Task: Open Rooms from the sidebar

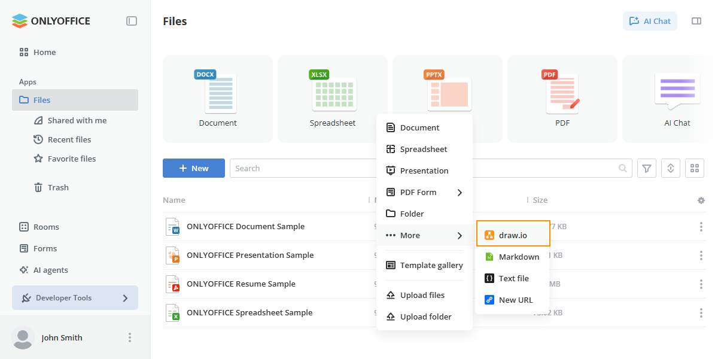Action: pos(39,227)
